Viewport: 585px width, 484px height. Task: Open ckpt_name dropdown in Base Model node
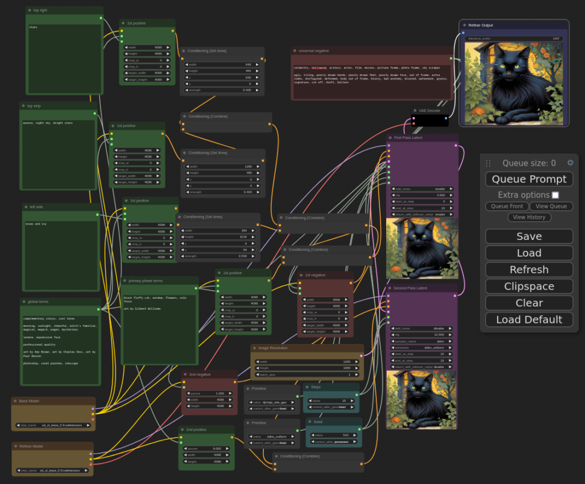[x=53, y=425]
